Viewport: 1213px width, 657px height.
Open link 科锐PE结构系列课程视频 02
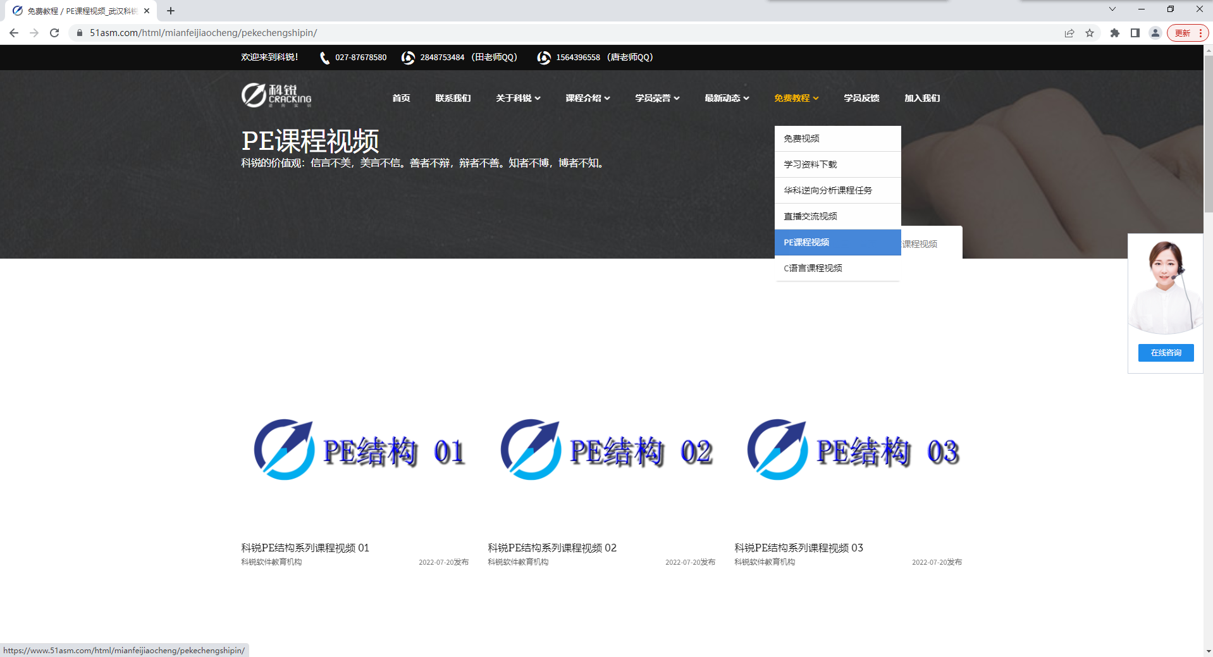click(x=551, y=548)
